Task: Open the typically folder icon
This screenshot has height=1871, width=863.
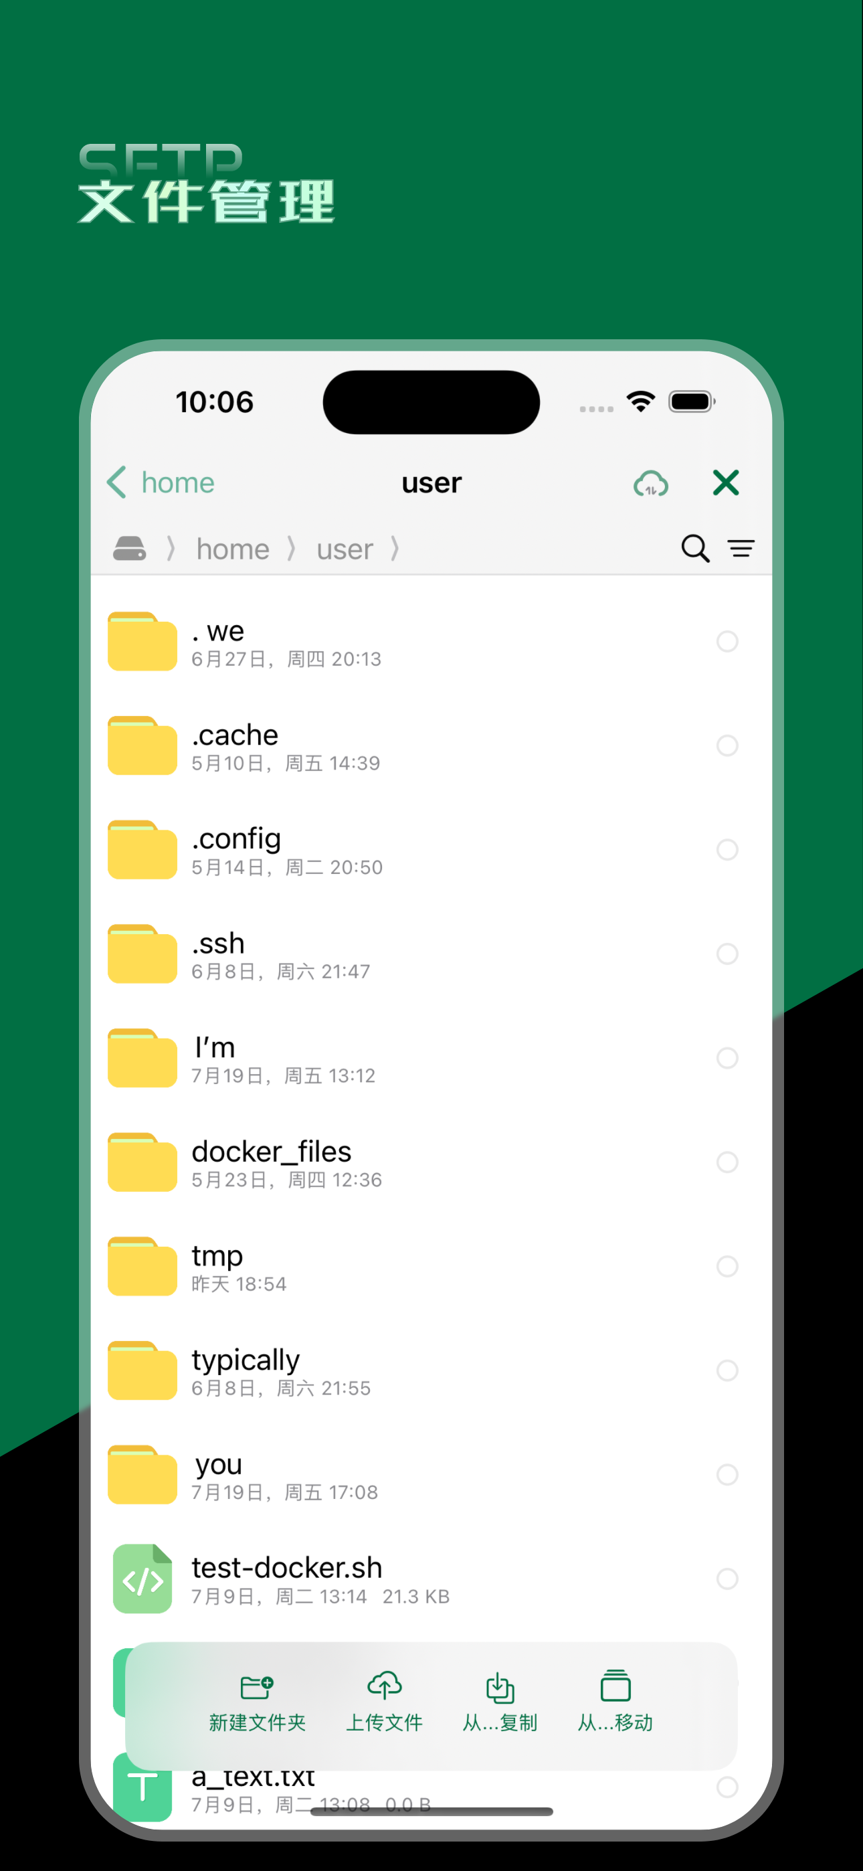Action: (142, 1370)
